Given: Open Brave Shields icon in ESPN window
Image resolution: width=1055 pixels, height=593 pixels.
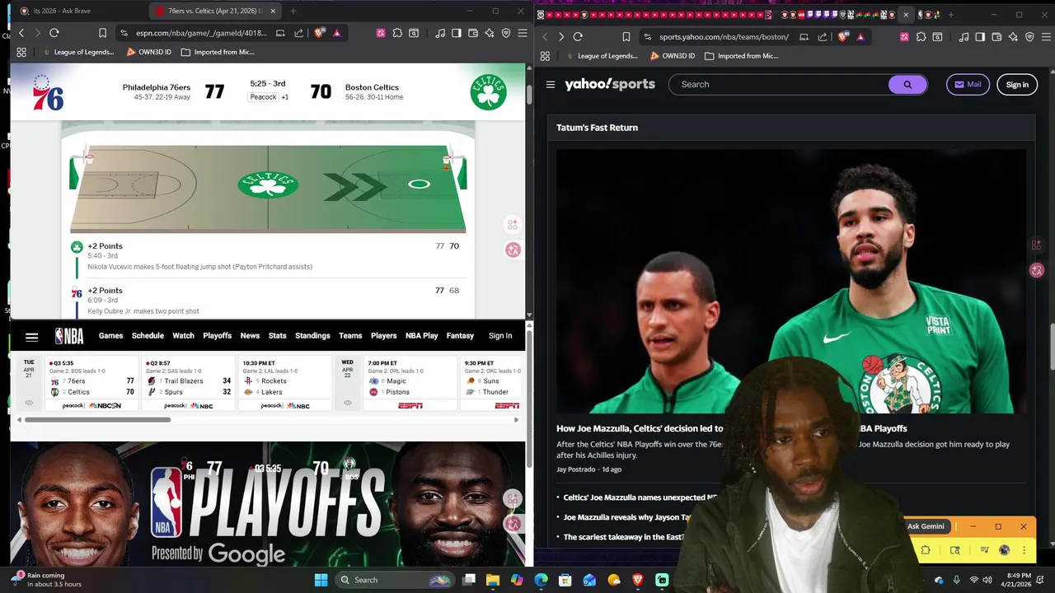Looking at the screenshot, I should pyautogui.click(x=320, y=33).
